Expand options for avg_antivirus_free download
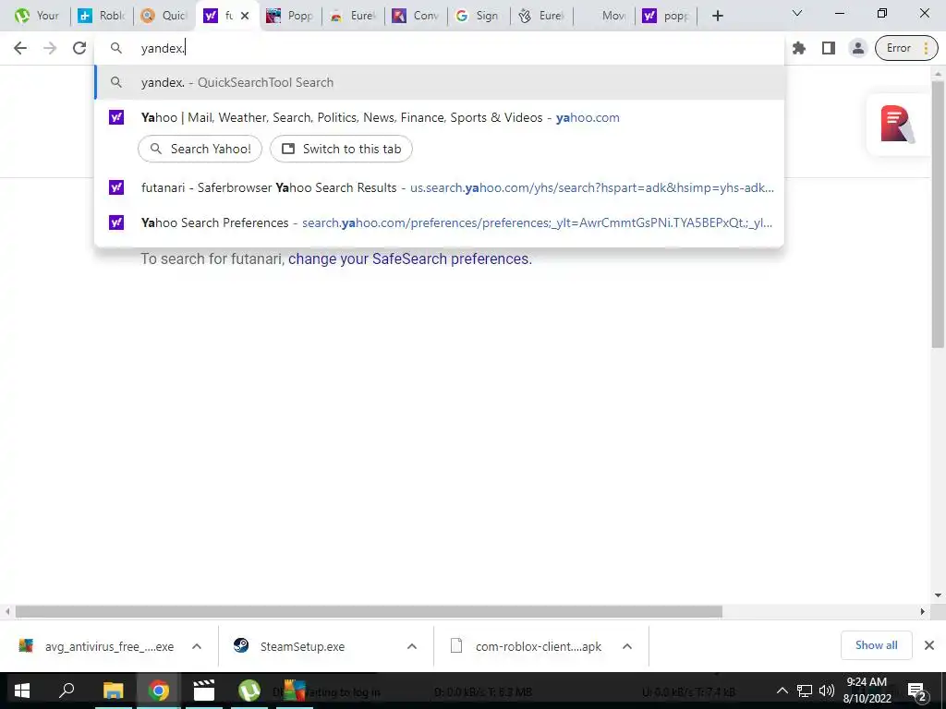This screenshot has width=946, height=709. pyautogui.click(x=197, y=646)
